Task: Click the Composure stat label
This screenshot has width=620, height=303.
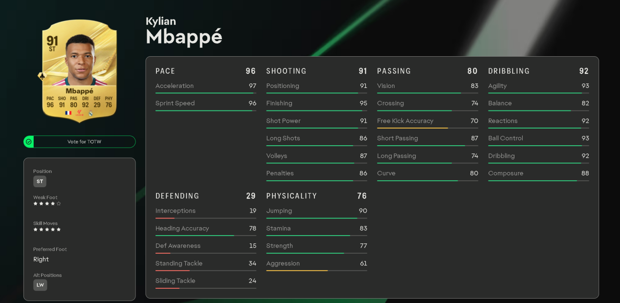Action: point(506,173)
